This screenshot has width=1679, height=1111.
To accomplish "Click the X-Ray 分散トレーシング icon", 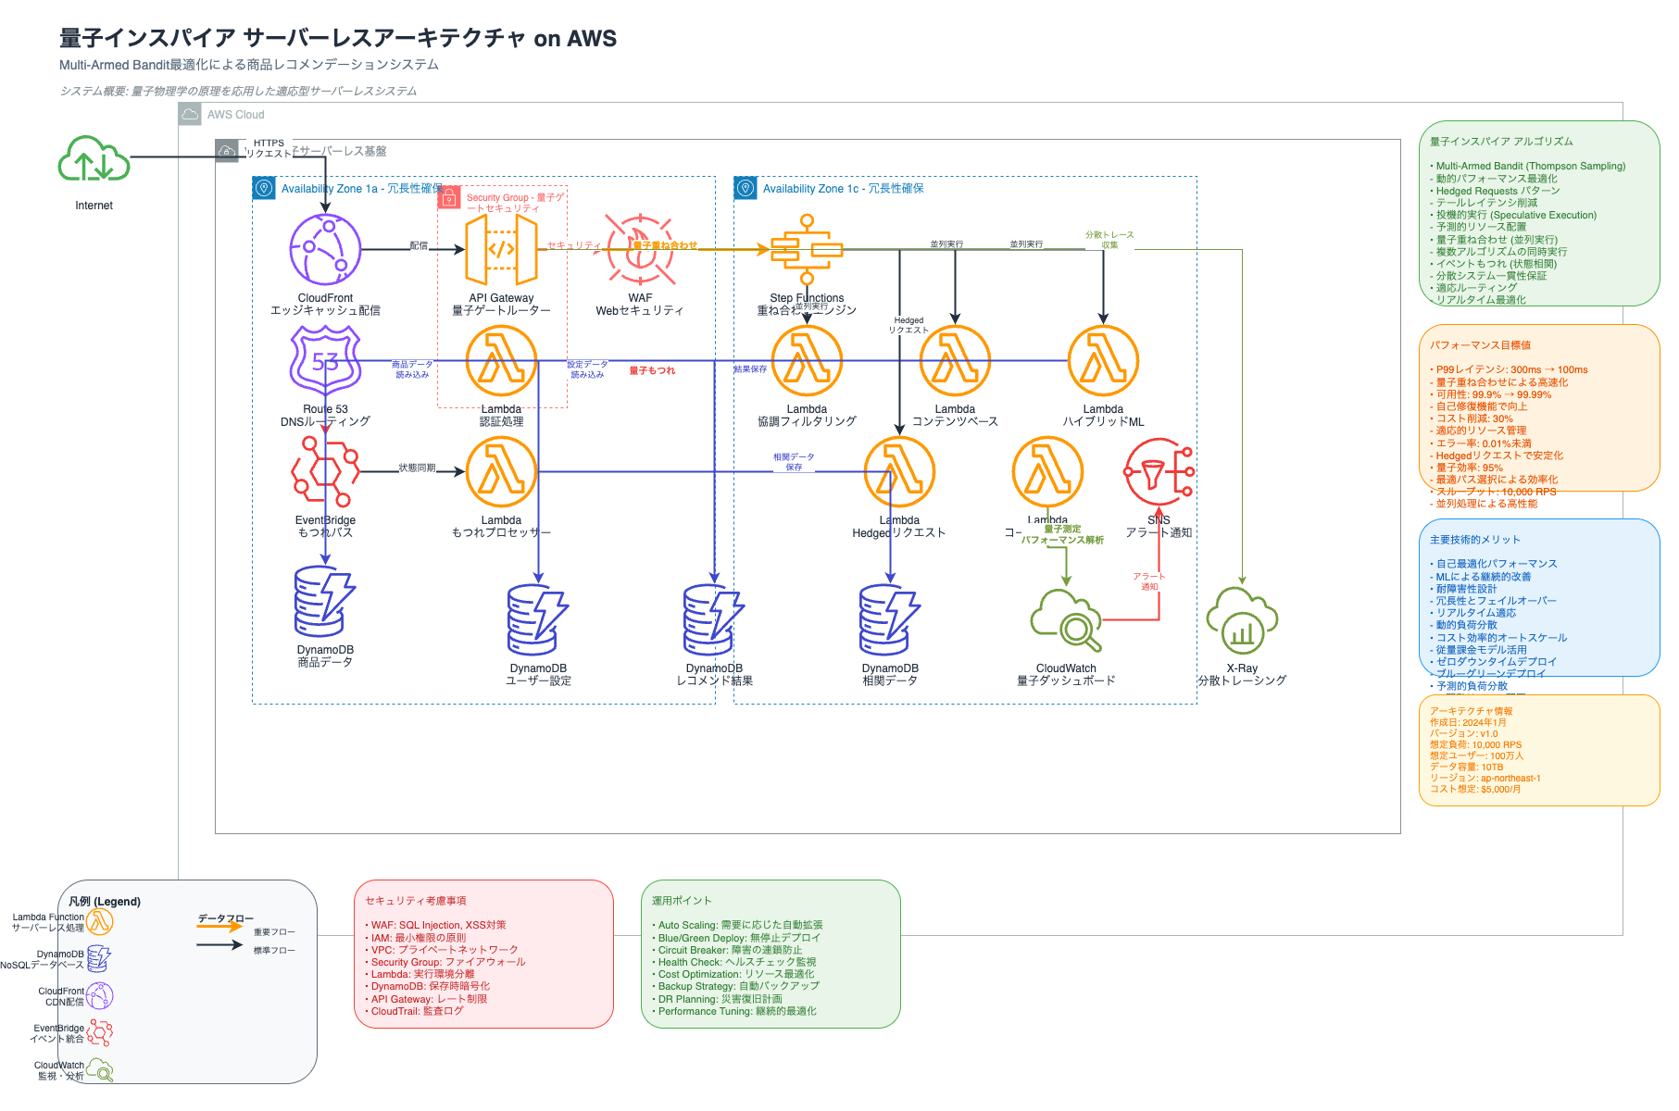I will click(x=1242, y=619).
